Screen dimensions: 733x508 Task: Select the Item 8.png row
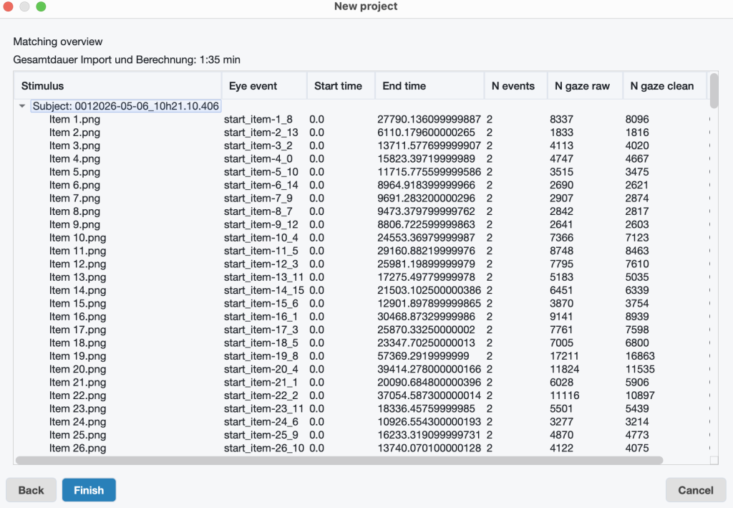click(361, 211)
